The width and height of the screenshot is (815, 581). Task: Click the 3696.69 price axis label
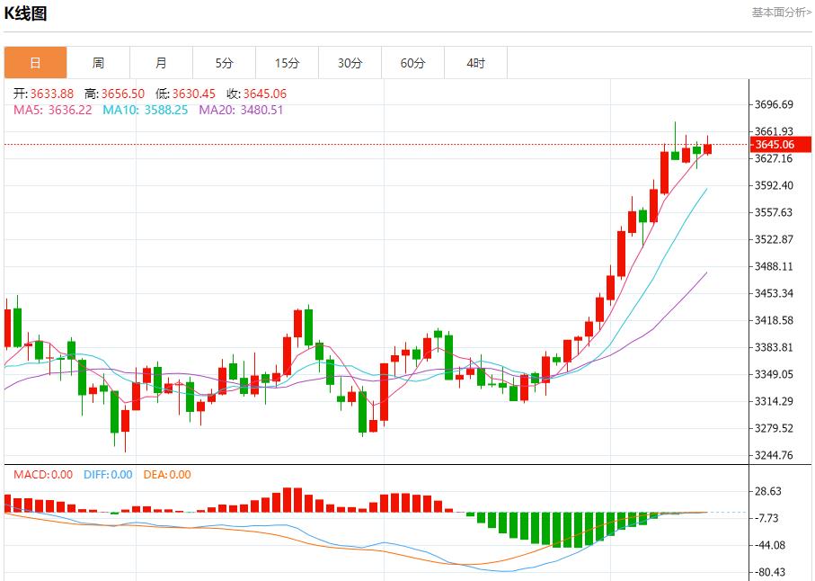pos(775,105)
